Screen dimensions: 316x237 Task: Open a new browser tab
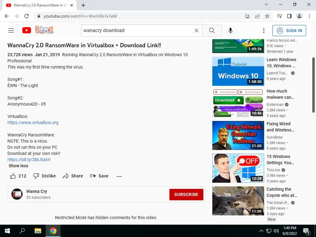[x=83, y=5]
